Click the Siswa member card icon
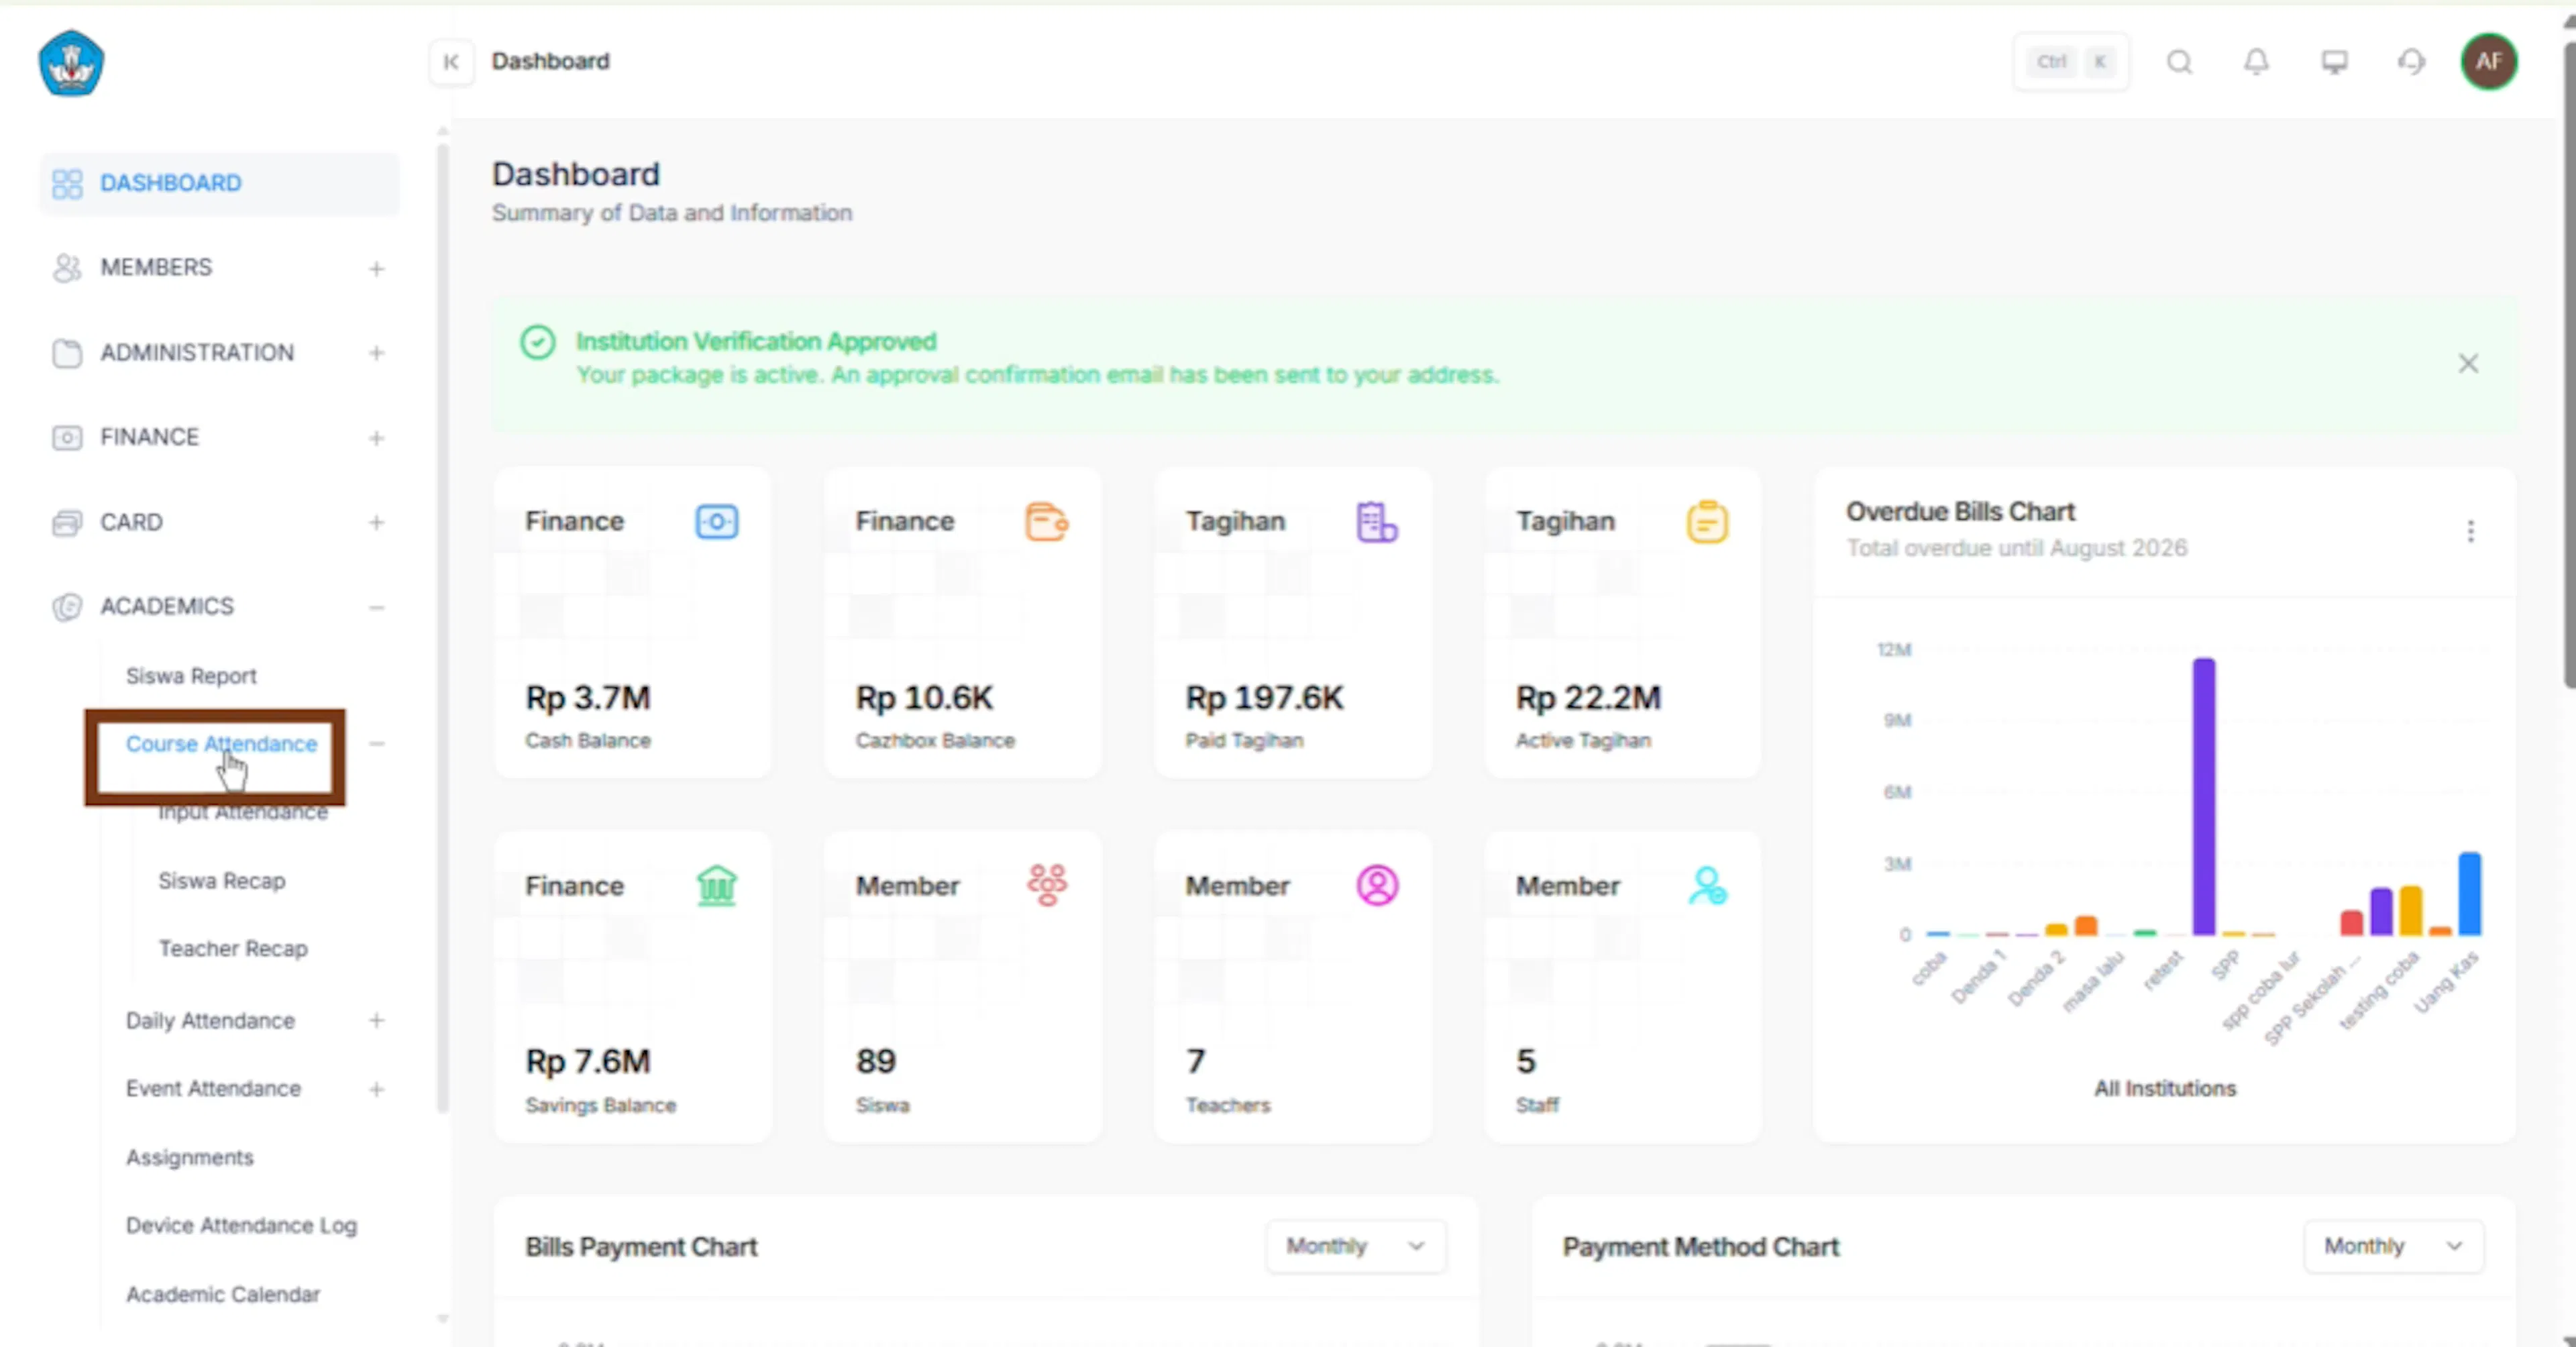The image size is (2576, 1347). pyautogui.click(x=1046, y=885)
